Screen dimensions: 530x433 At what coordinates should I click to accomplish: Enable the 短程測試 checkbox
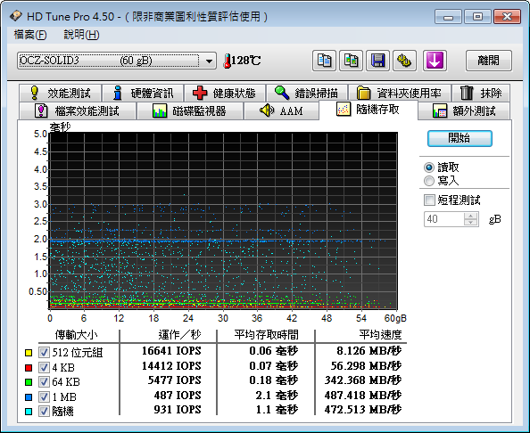tap(429, 200)
